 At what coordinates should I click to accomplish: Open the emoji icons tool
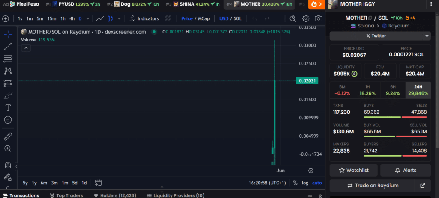tap(8, 120)
